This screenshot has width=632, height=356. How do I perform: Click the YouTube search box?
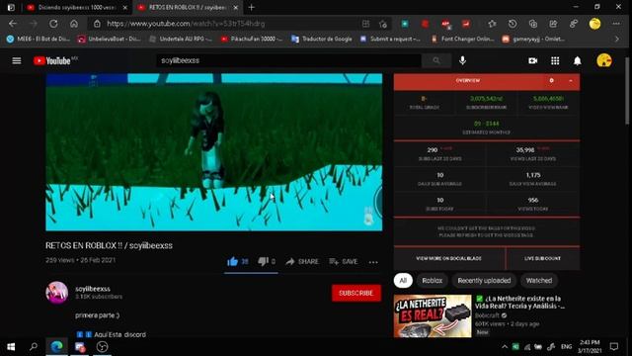pyautogui.click(x=288, y=60)
